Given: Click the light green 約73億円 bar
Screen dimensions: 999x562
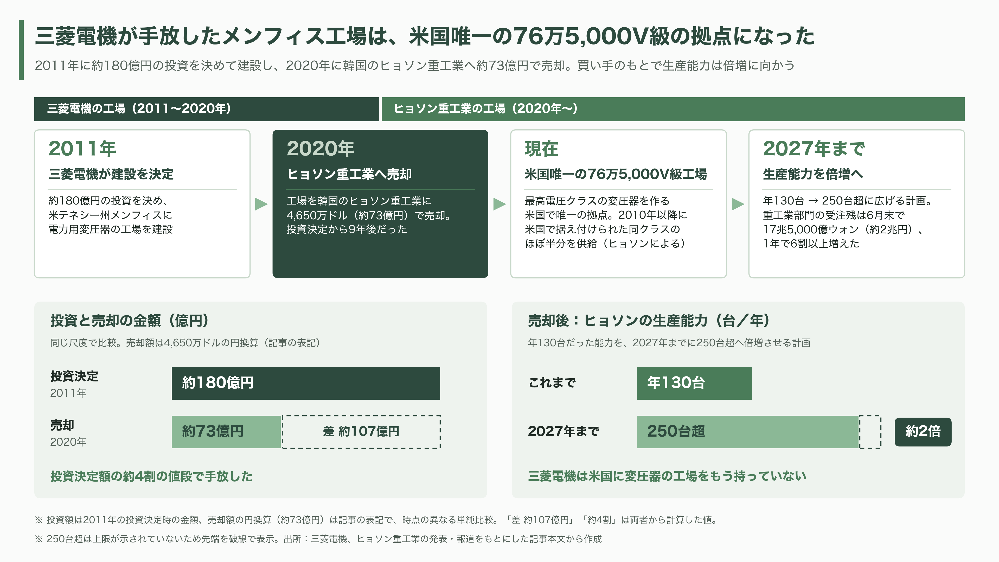Looking at the screenshot, I should click(x=226, y=432).
